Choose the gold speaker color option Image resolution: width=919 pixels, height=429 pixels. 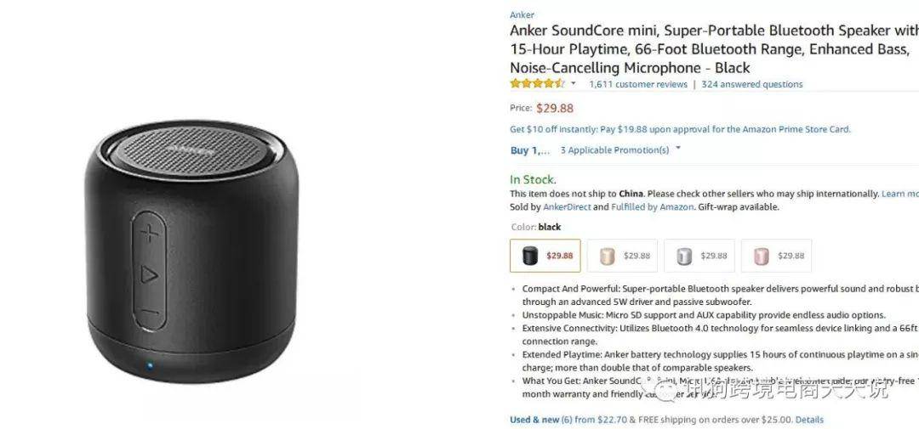622,256
